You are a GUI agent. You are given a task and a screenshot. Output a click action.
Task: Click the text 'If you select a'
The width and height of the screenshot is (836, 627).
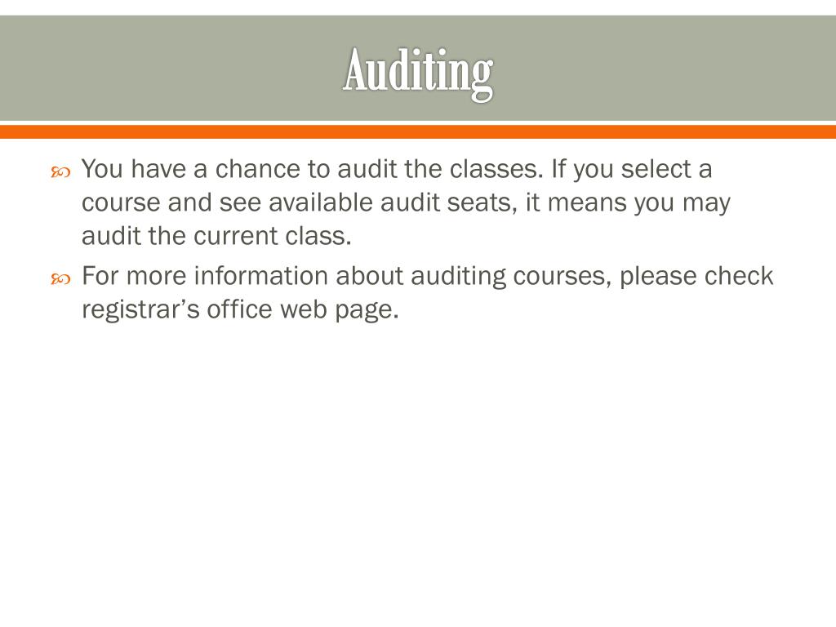632,169
